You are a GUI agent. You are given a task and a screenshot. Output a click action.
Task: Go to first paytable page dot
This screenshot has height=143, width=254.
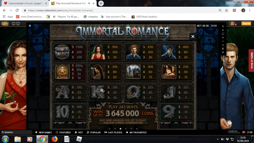(x=109, y=129)
